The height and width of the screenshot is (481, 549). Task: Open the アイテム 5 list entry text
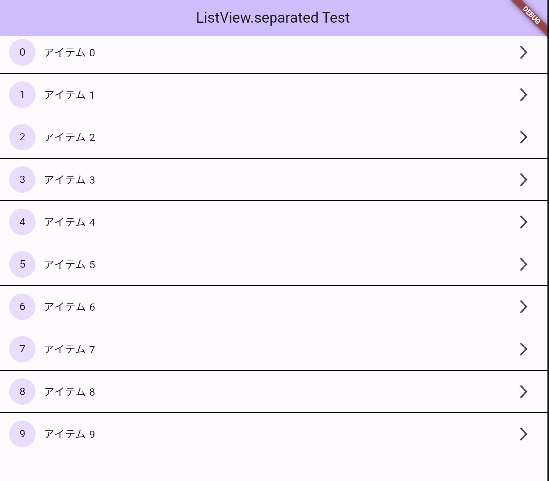[x=70, y=264]
